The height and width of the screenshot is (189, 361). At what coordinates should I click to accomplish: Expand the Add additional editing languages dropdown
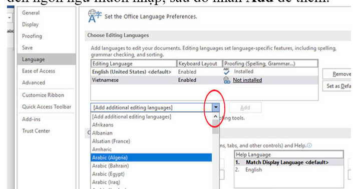click(215, 107)
